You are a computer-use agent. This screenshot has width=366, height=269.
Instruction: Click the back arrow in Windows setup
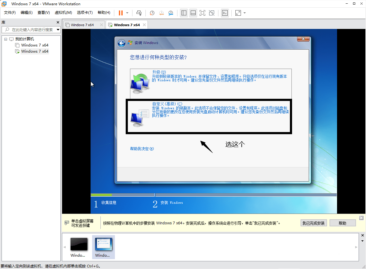click(121, 43)
